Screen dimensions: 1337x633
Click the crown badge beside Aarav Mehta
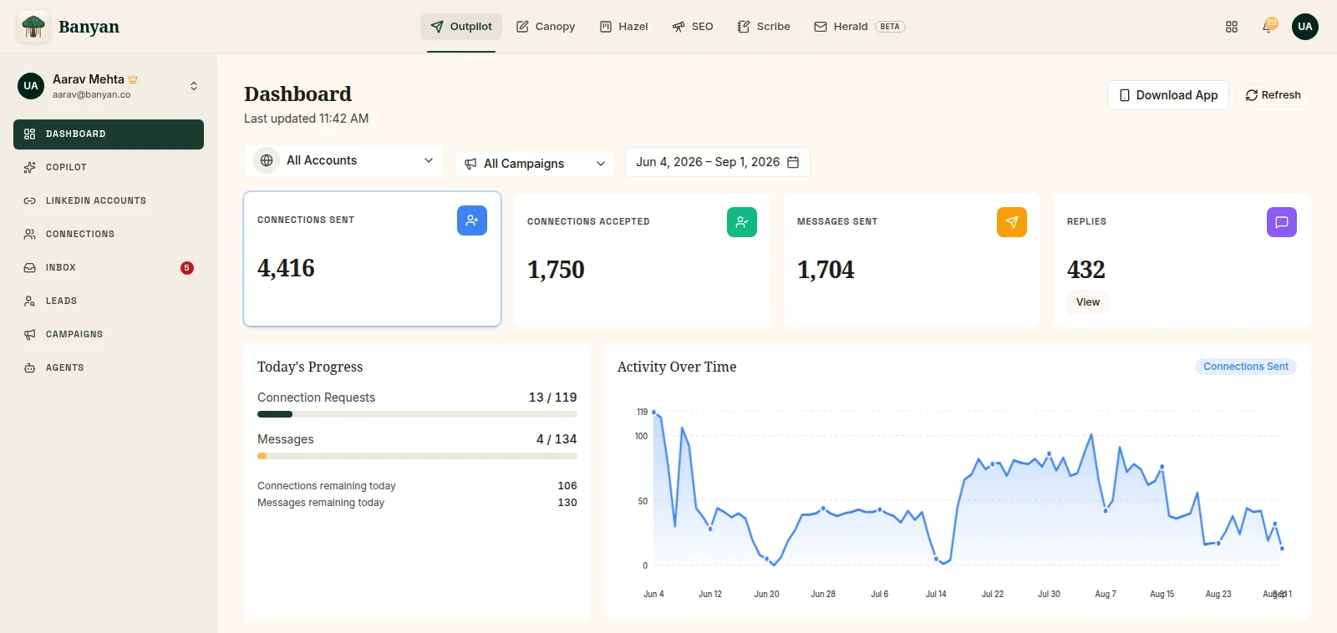pos(133,79)
